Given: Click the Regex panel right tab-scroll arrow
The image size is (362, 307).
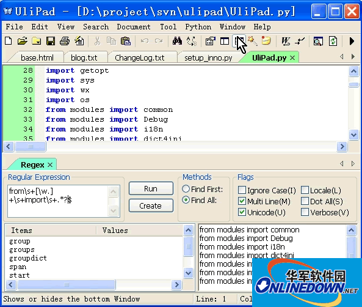Looking at the screenshot, I should [353, 163].
